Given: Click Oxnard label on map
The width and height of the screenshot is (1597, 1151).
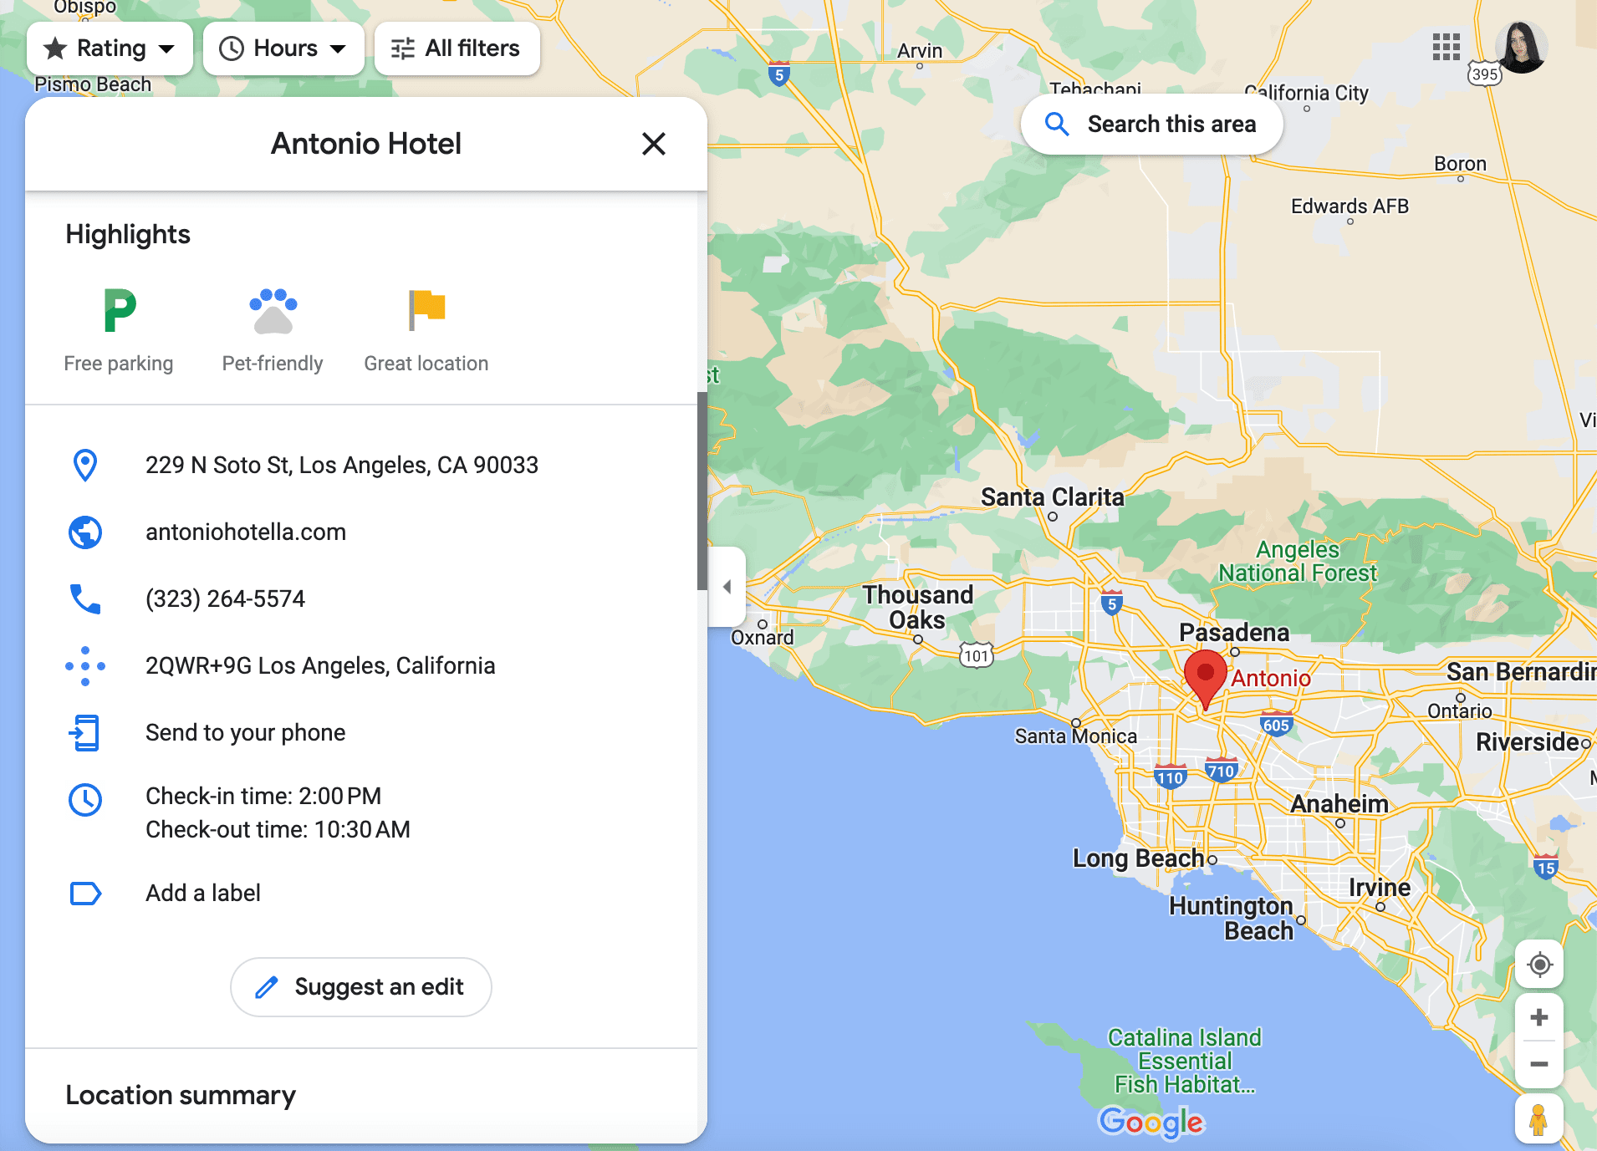Looking at the screenshot, I should (x=763, y=638).
